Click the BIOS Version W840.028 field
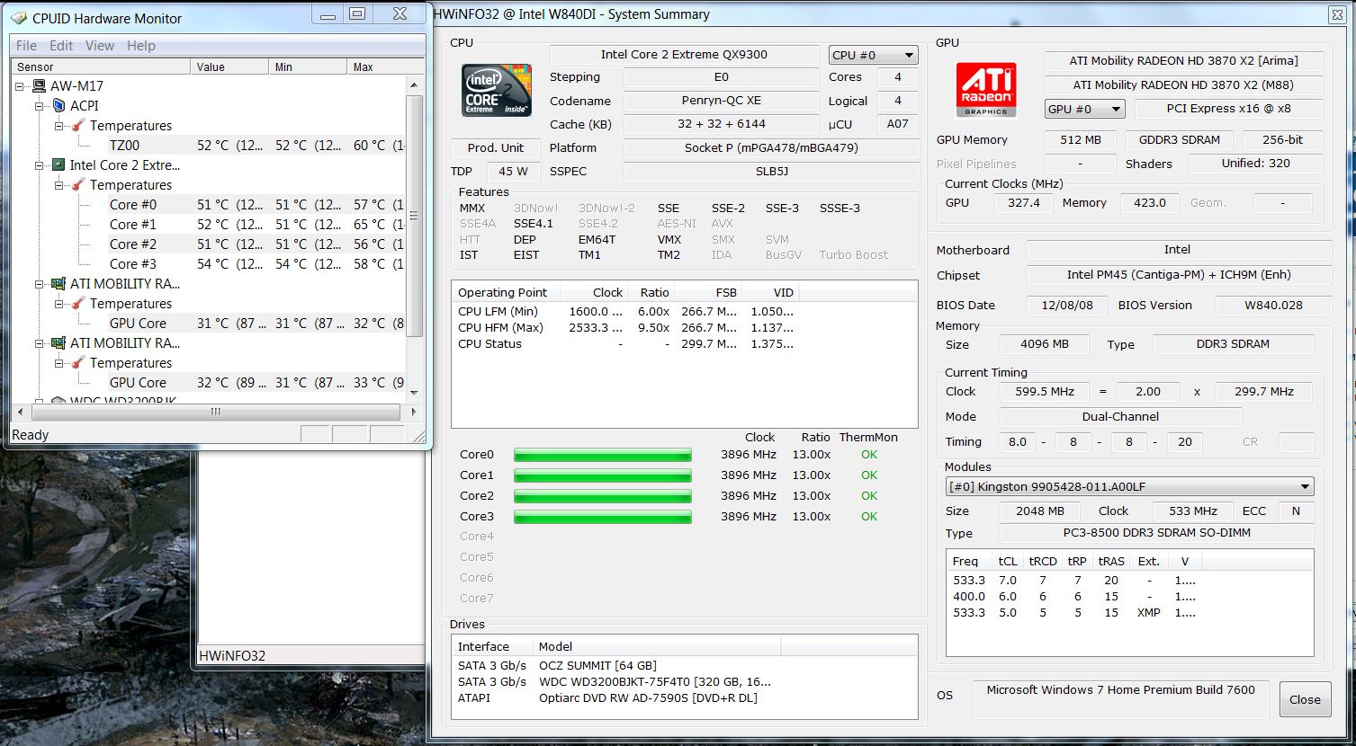This screenshot has height=746, width=1356. (1273, 306)
